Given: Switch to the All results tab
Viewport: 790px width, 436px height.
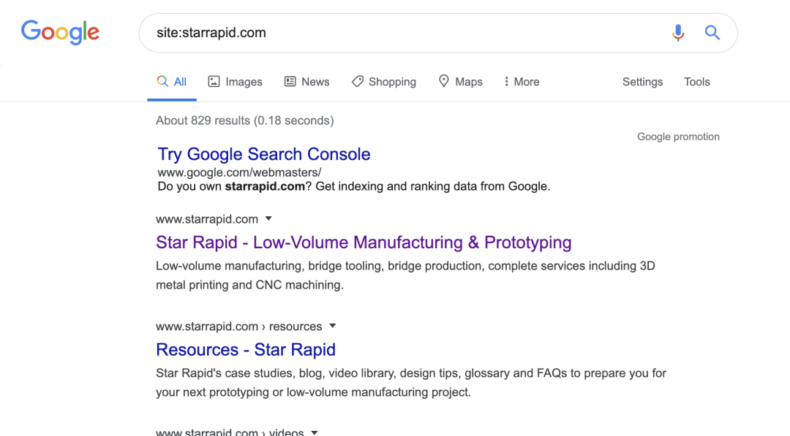Looking at the screenshot, I should point(172,82).
